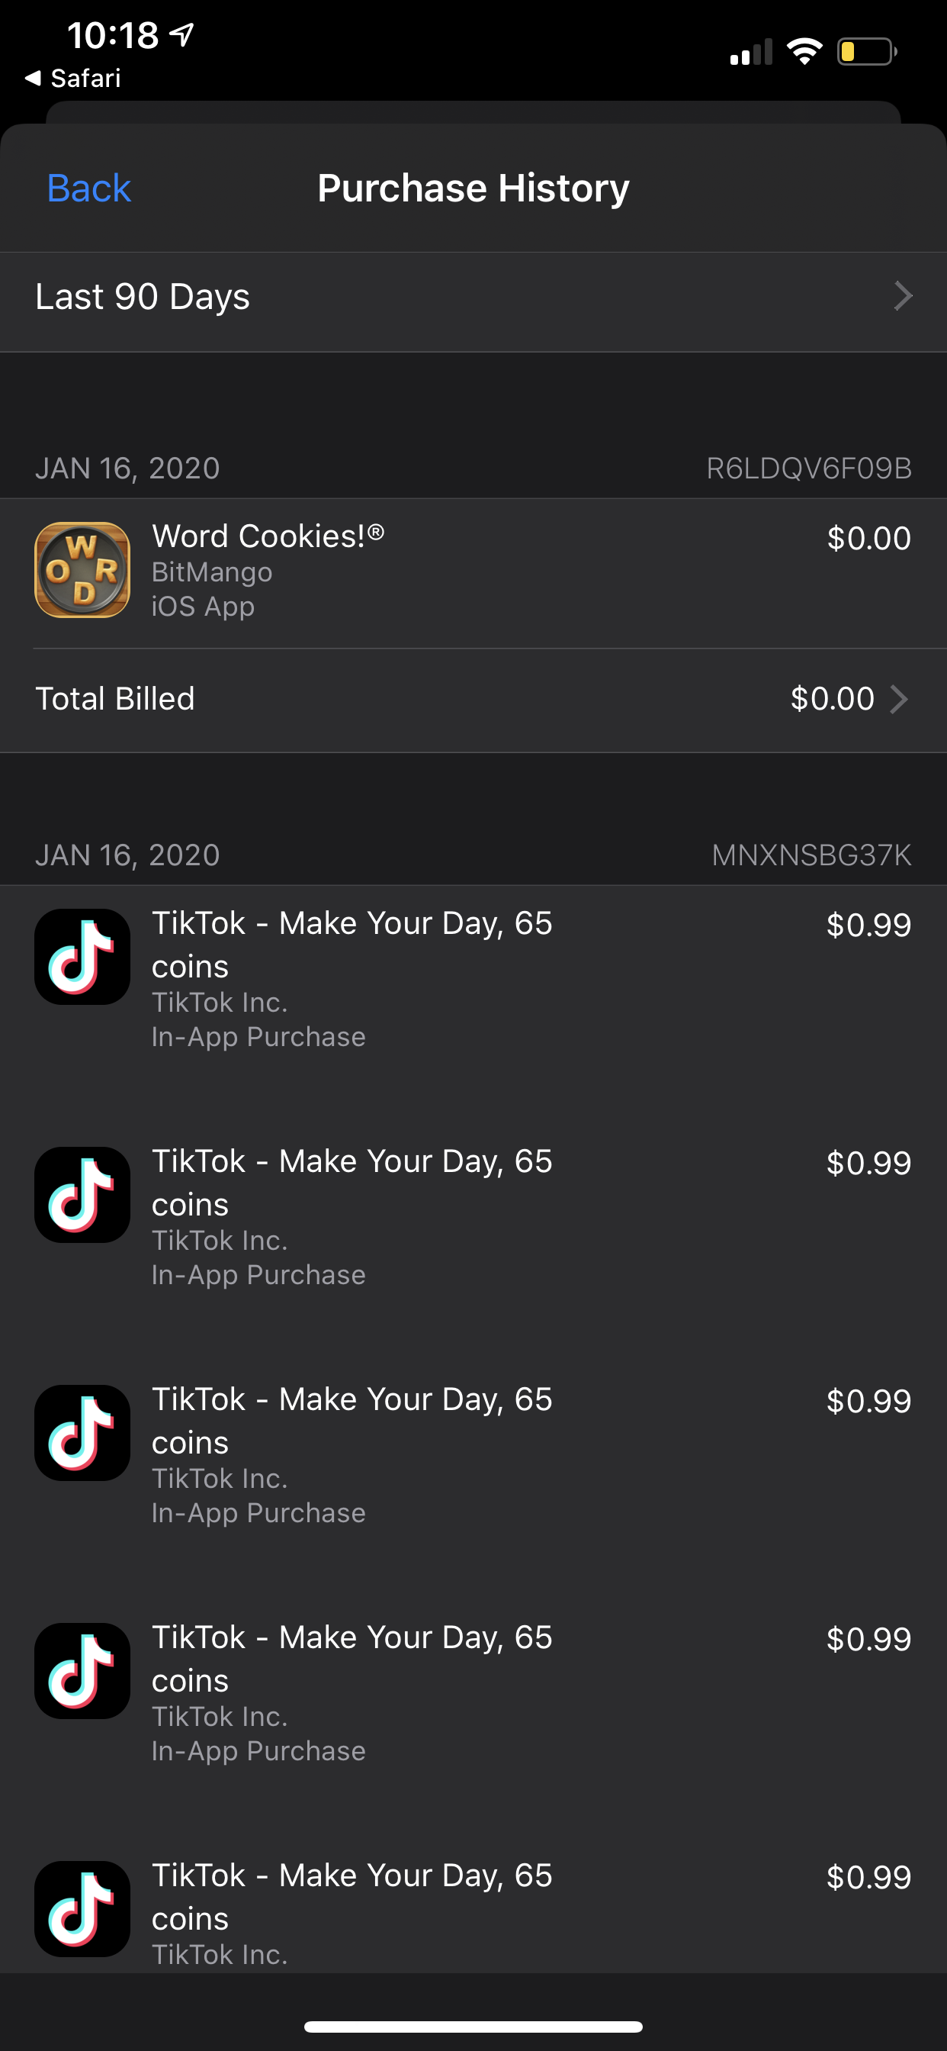Open Total Billed details chevron

click(x=898, y=699)
